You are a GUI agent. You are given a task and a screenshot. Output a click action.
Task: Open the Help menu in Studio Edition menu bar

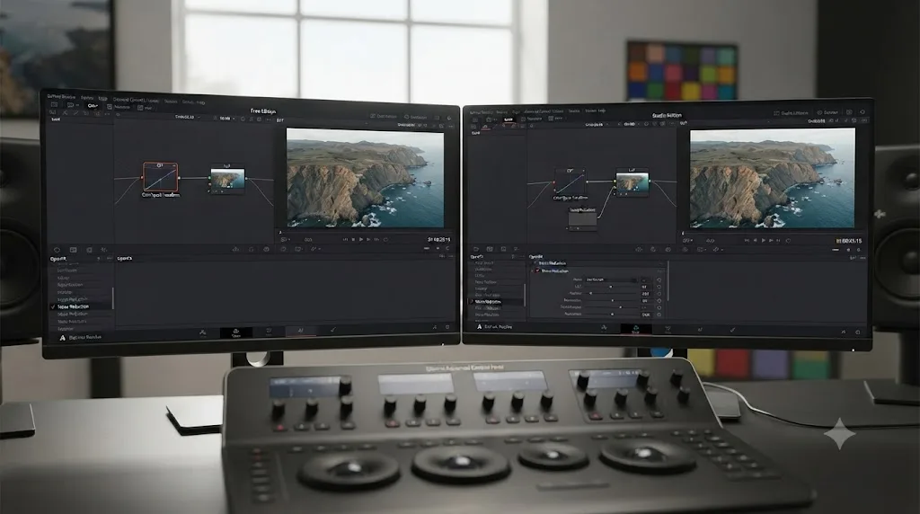click(x=602, y=111)
